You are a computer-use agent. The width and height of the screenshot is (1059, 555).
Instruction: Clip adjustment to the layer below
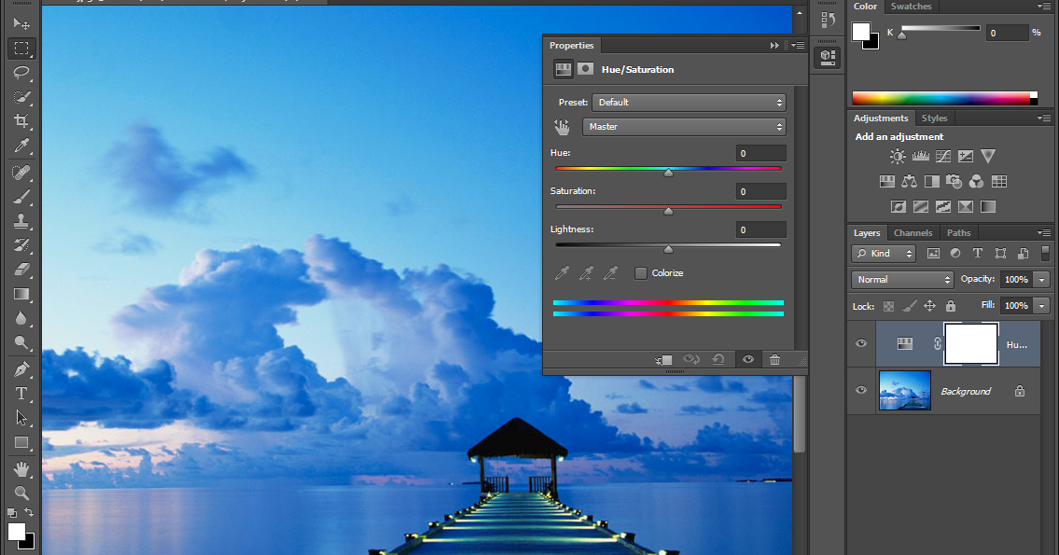663,360
